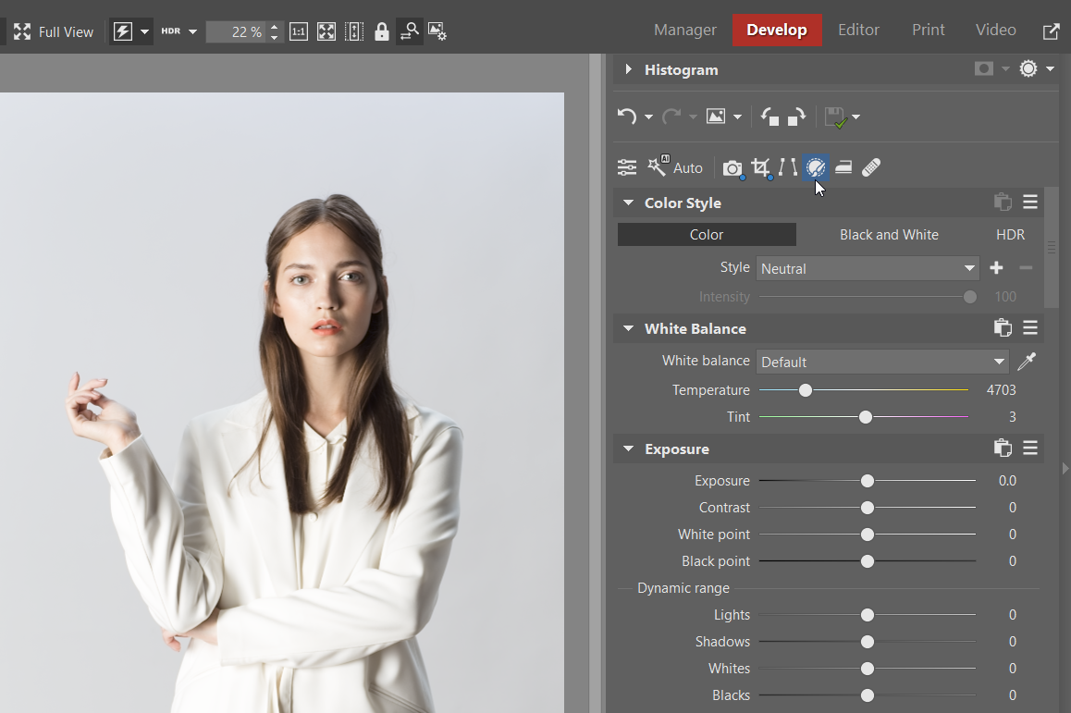Screen dimensions: 1071x713
Task: Set zoom to 1:1 actual size
Action: pos(299,31)
